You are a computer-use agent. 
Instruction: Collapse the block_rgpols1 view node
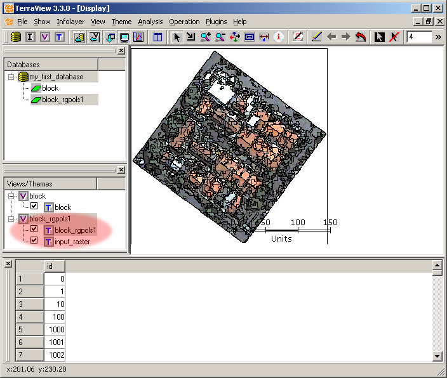click(x=12, y=219)
